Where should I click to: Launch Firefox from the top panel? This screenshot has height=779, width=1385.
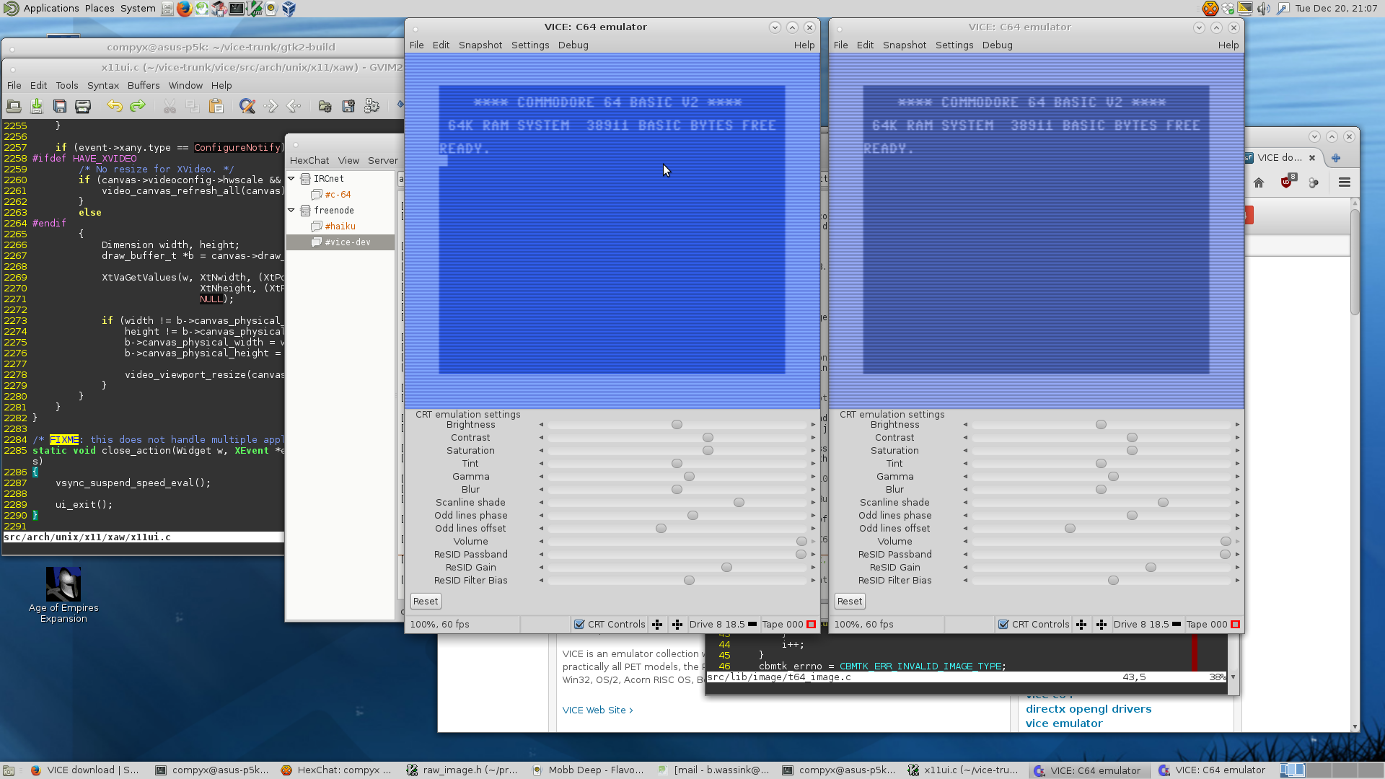[x=185, y=9]
